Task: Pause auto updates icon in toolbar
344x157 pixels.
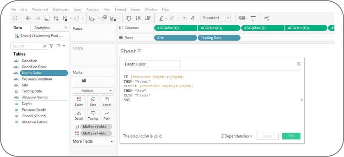Action: [x=65, y=18]
